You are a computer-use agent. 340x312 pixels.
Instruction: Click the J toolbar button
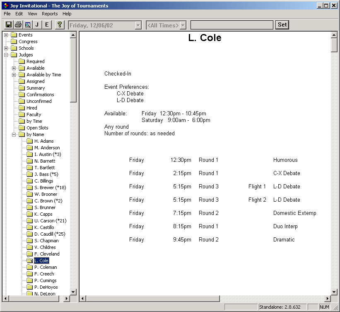pyautogui.click(x=37, y=25)
